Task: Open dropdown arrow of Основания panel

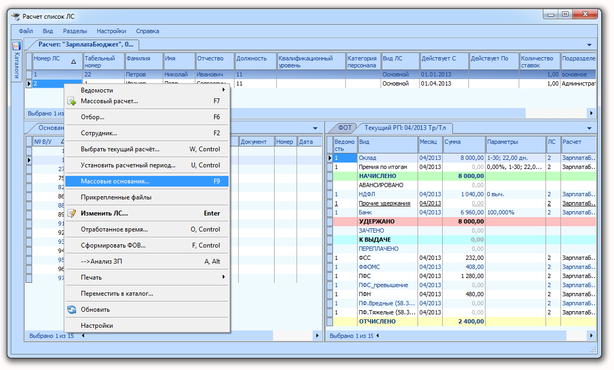Action: click(315, 128)
